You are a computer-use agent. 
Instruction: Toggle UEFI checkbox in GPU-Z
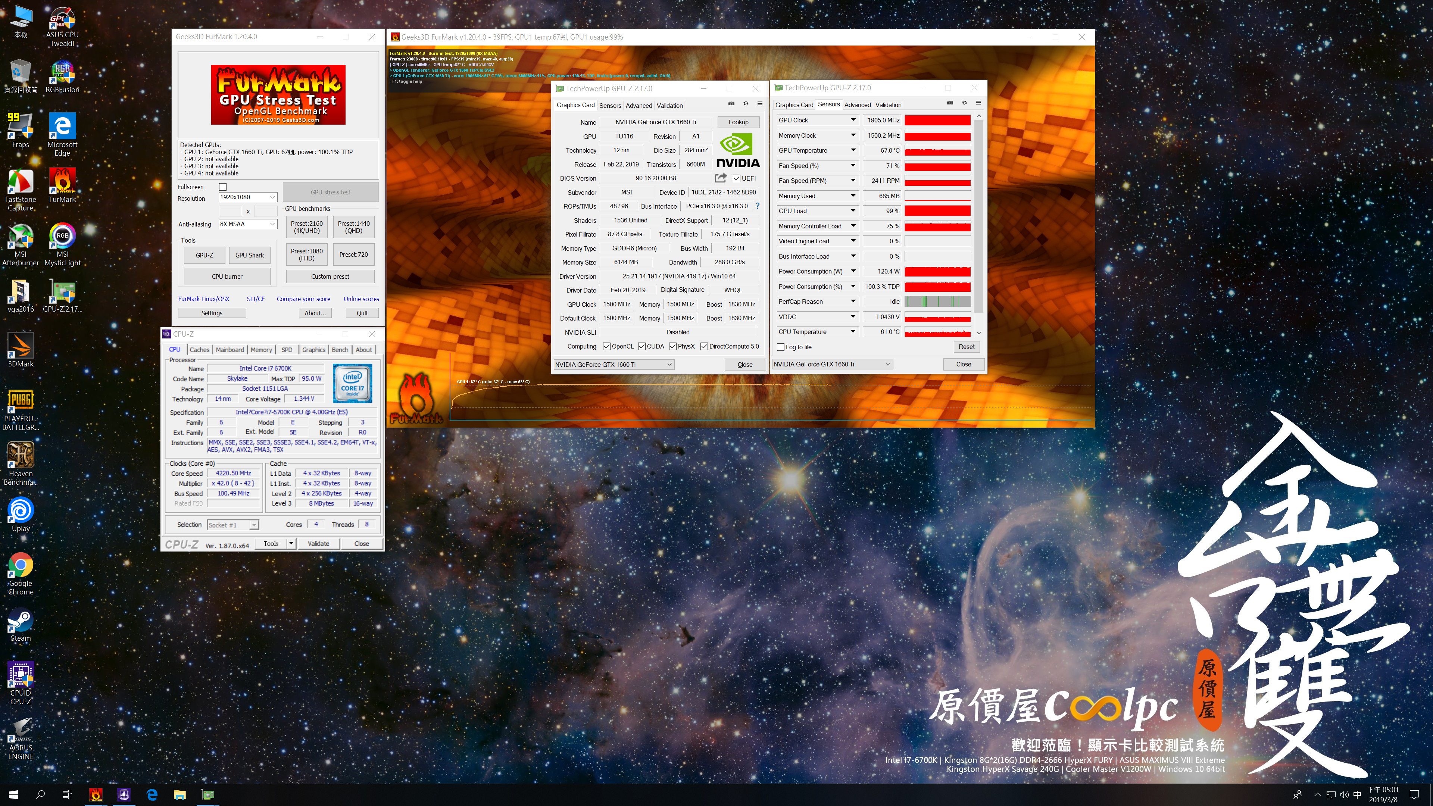737,179
